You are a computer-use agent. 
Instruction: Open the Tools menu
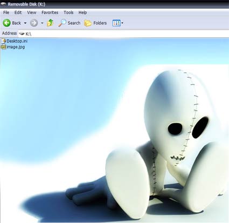point(68,12)
